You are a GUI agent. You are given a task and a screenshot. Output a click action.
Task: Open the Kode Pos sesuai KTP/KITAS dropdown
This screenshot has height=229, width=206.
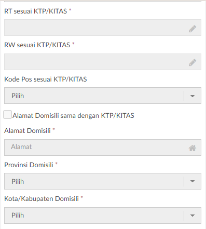coord(103,96)
